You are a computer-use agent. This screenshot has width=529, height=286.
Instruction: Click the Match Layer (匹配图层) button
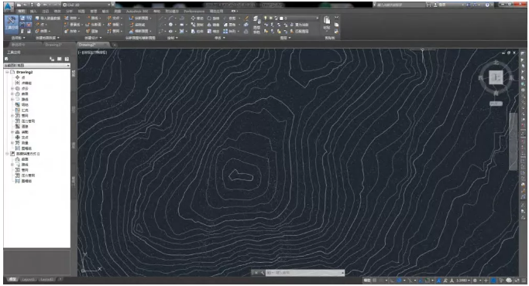pos(299,31)
